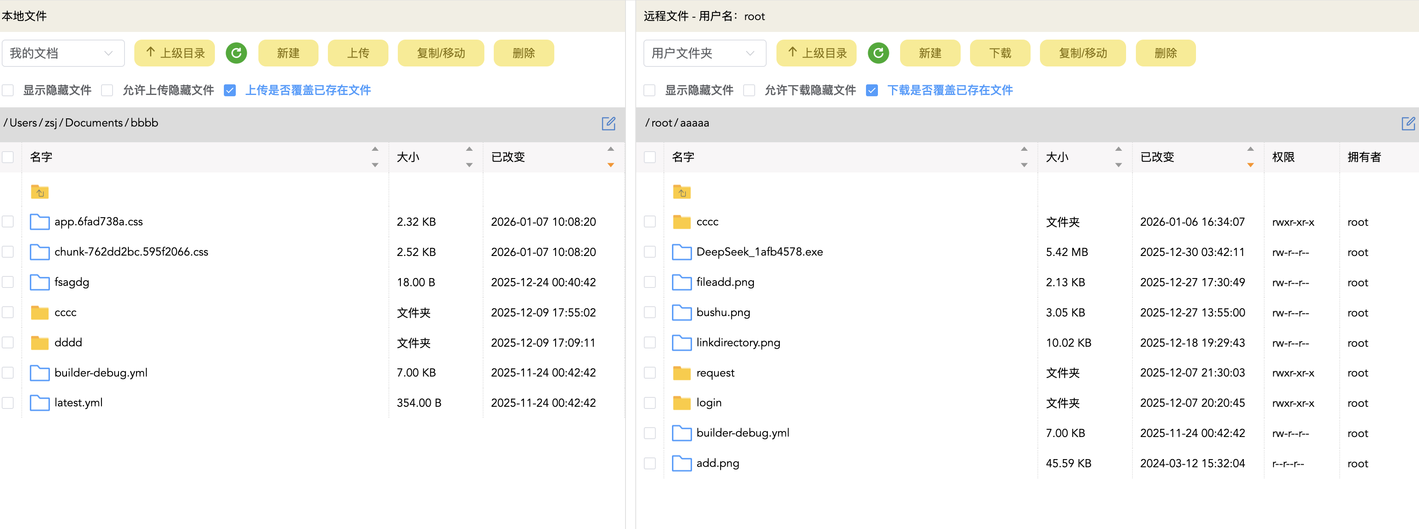
Task: Click parent folder icon in local file list
Action: pyautogui.click(x=40, y=192)
